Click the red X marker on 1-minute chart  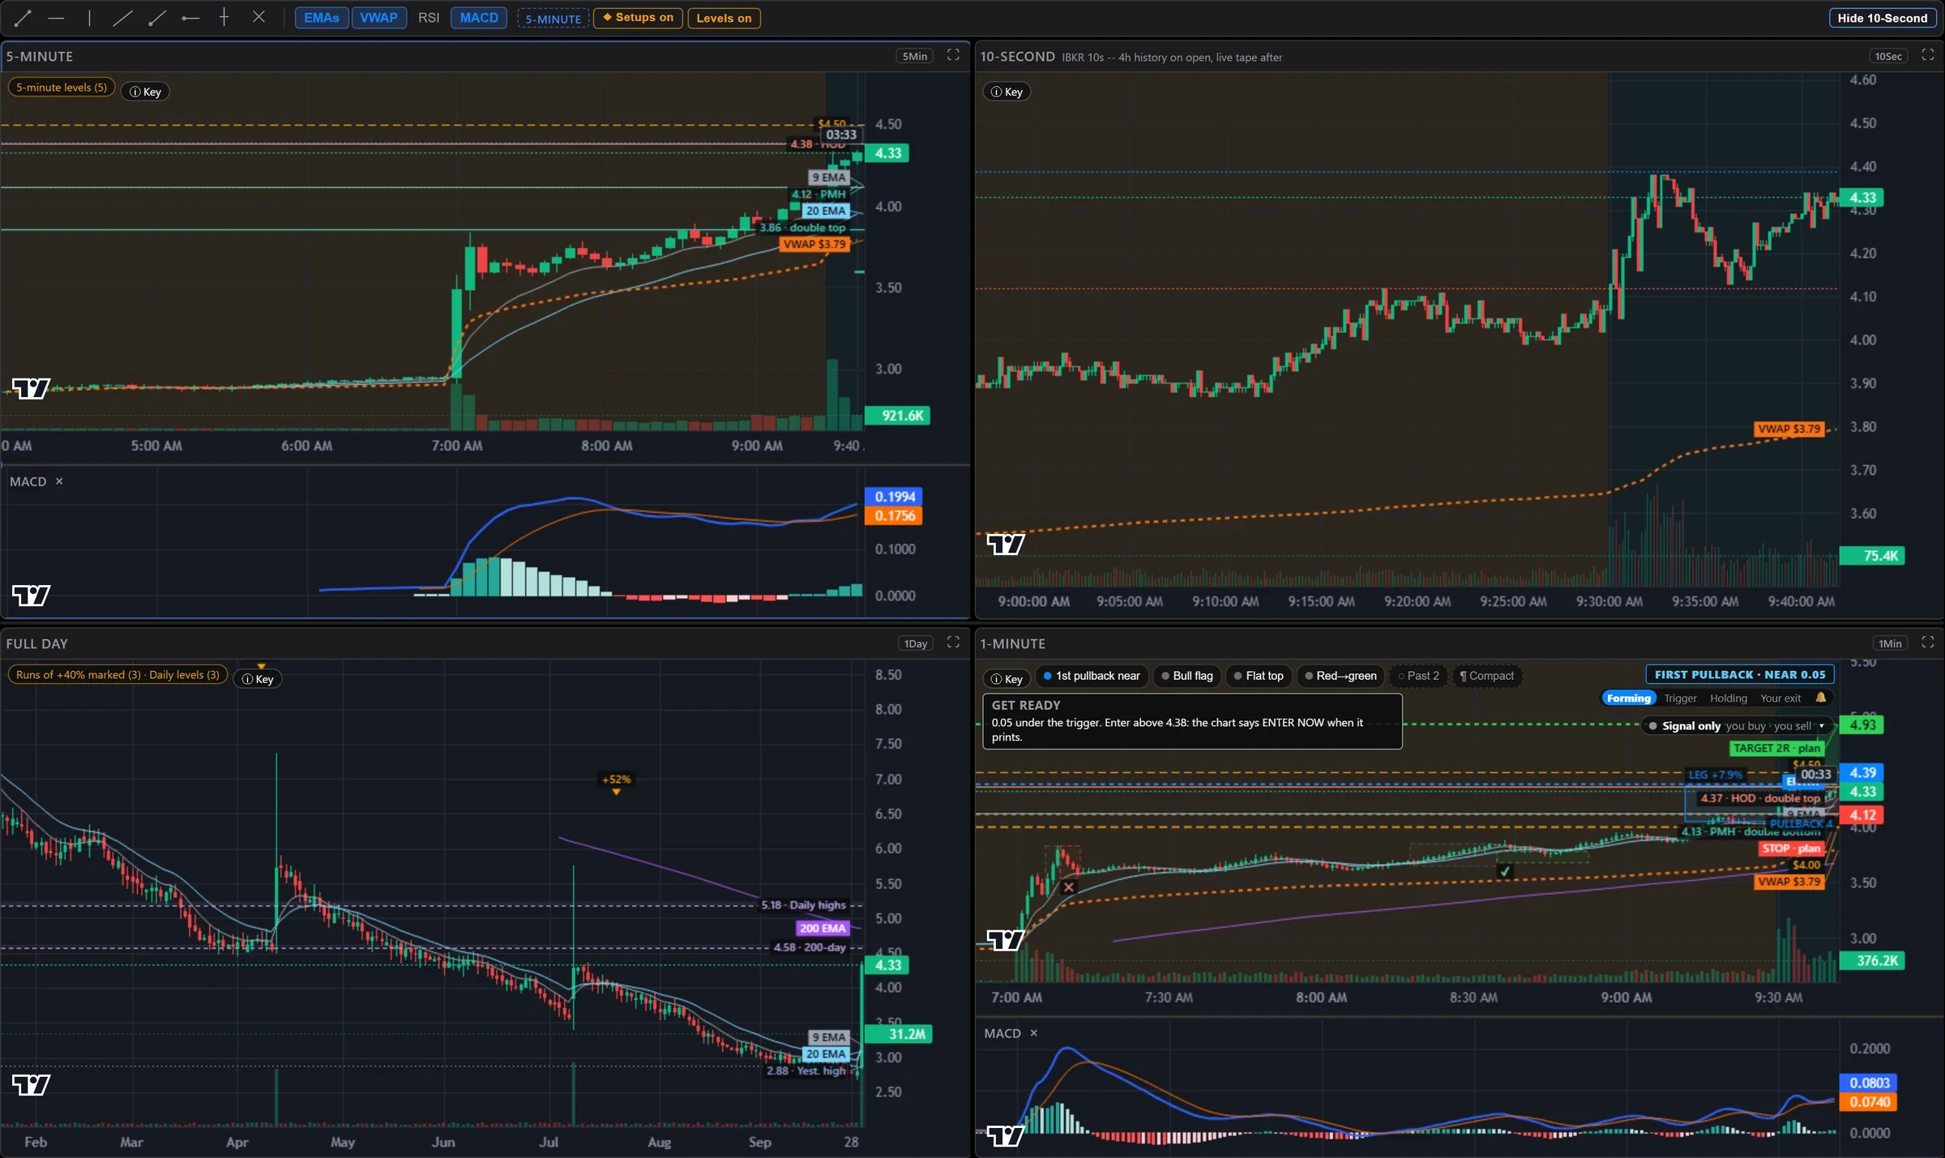tap(1069, 887)
